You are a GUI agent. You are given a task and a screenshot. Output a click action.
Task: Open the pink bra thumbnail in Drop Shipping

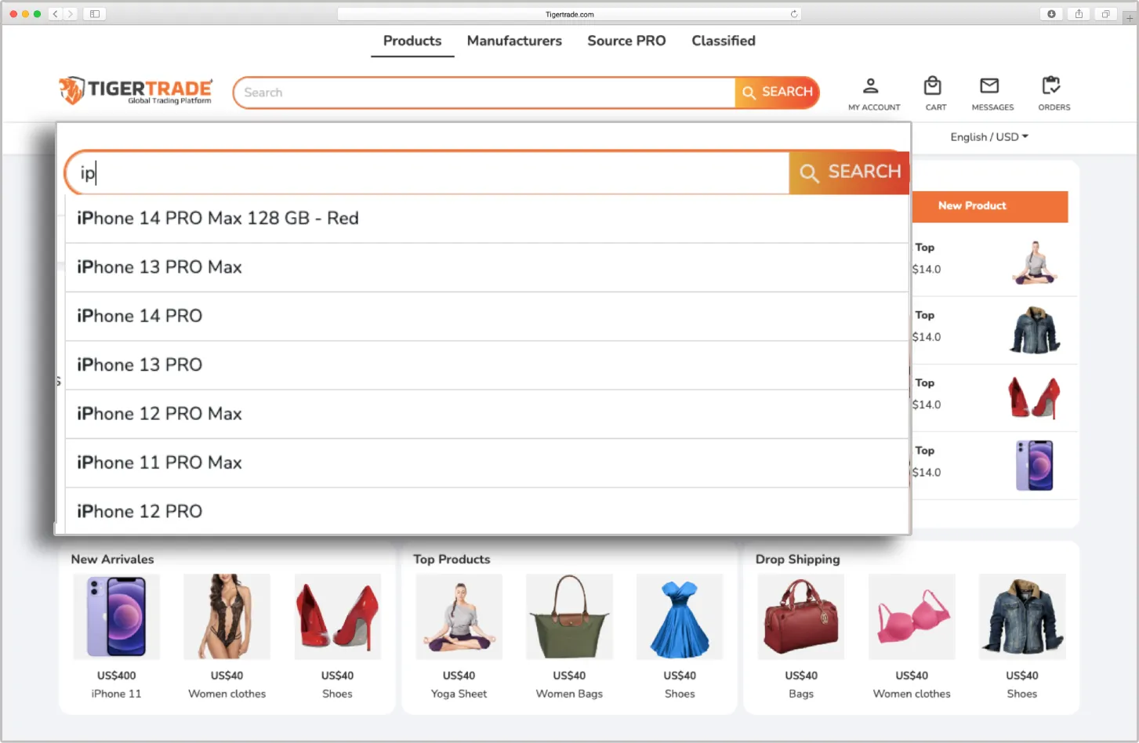click(x=912, y=616)
